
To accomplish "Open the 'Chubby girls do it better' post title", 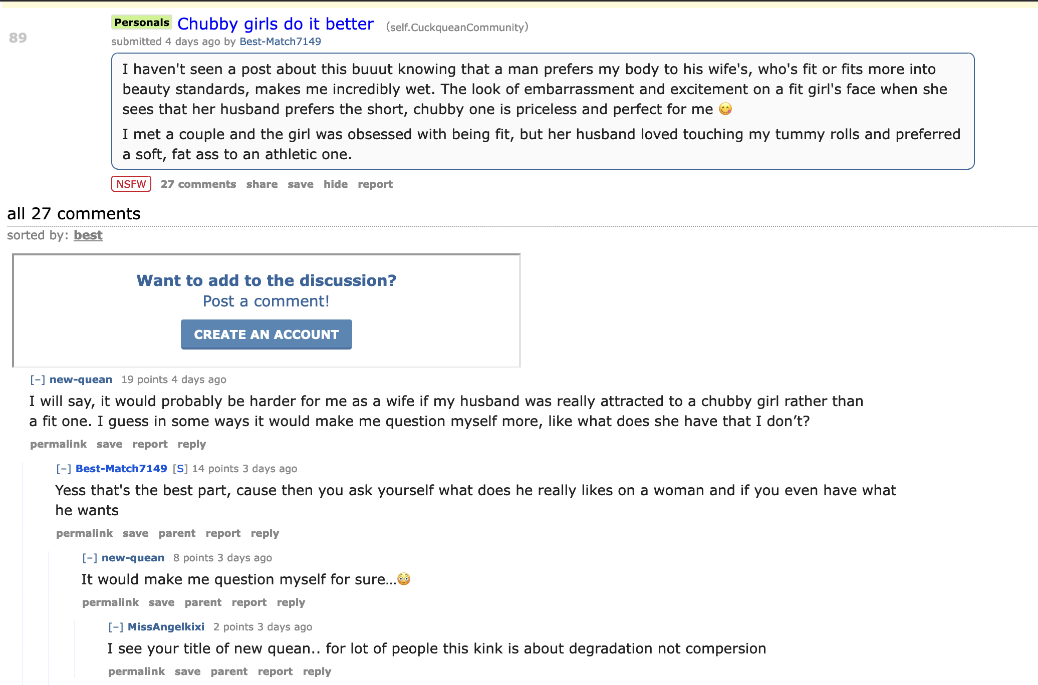I will 276,24.
